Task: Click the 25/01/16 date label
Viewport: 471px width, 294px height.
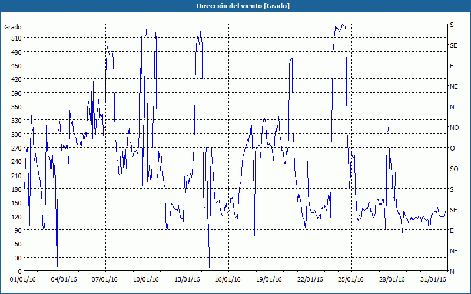Action: (351, 280)
